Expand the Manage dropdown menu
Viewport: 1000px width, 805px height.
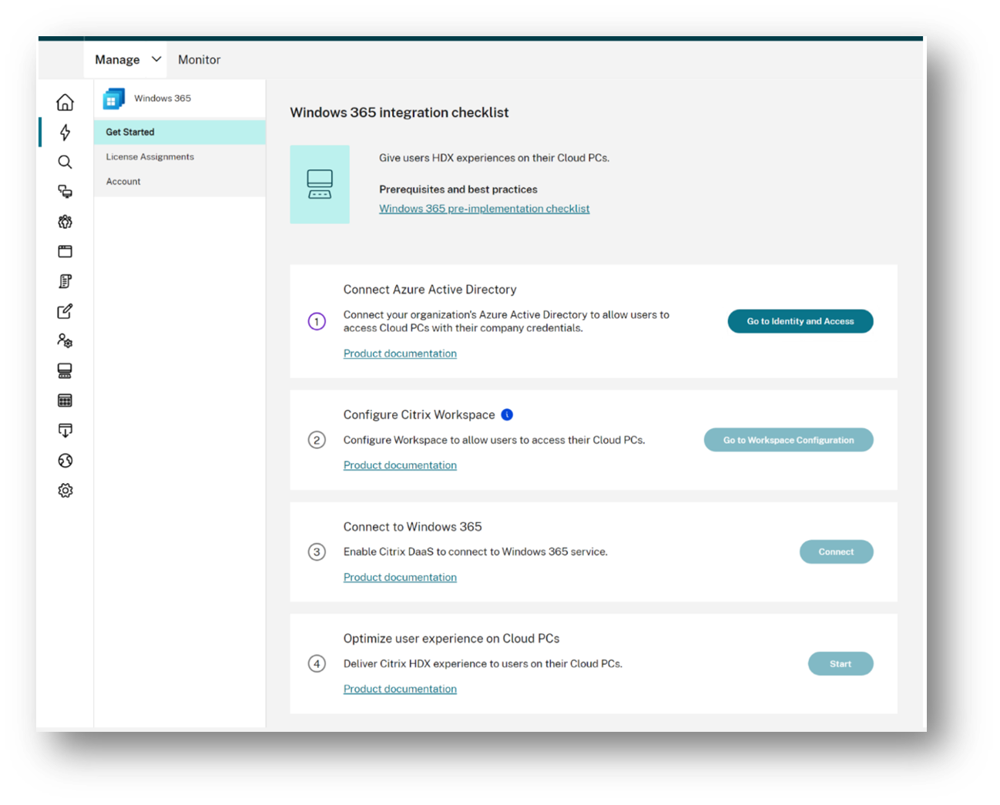[x=128, y=59]
